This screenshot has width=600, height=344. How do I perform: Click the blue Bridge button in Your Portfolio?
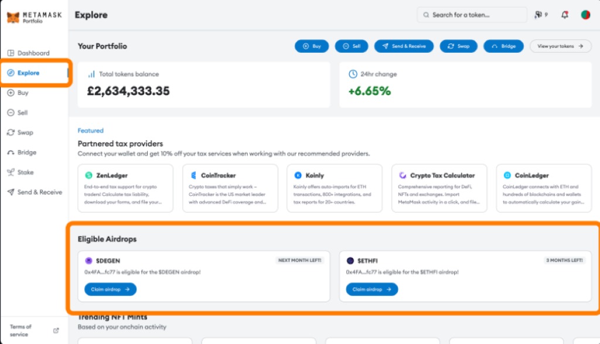pyautogui.click(x=503, y=46)
